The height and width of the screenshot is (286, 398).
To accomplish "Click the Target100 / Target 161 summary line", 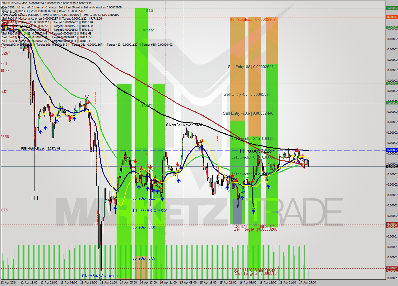I will 87,44.
